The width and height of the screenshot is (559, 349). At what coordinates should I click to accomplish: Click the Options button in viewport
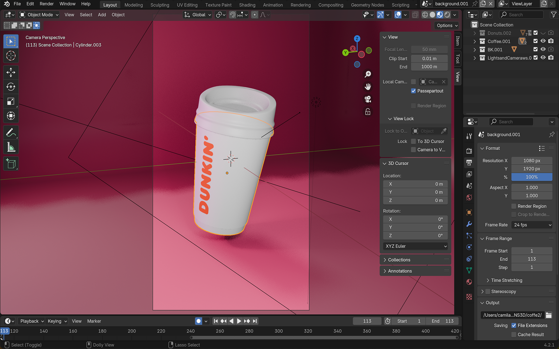(x=447, y=25)
